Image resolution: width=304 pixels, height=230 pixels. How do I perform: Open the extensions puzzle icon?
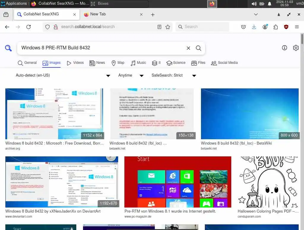[275, 27]
